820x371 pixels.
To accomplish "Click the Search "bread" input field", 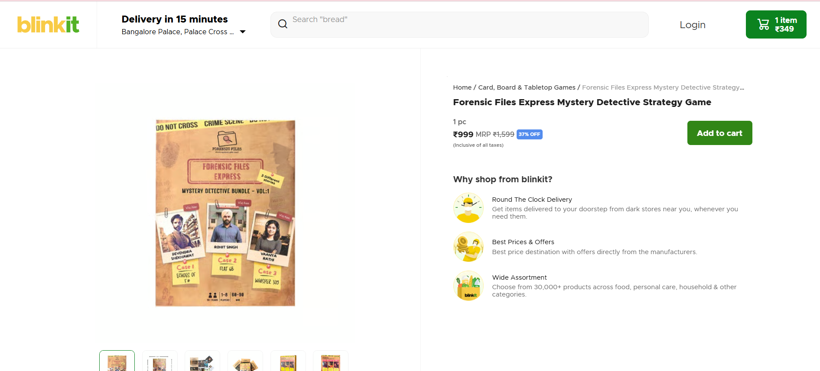I will [x=459, y=25].
